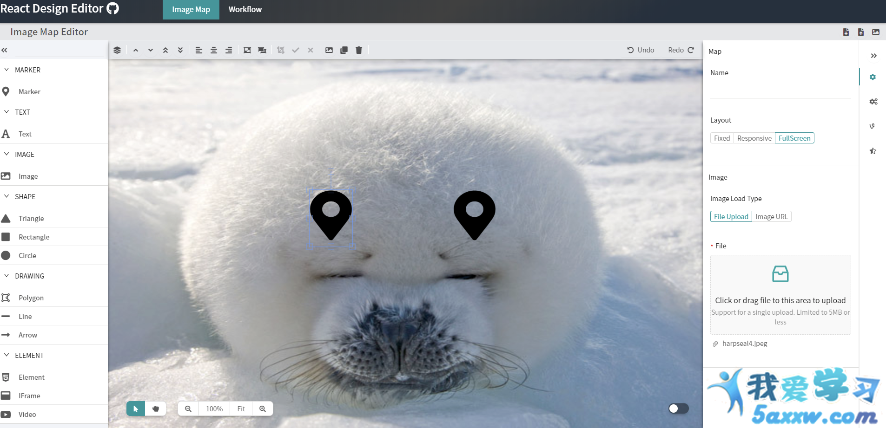Collapse the left item panel

pos(5,50)
